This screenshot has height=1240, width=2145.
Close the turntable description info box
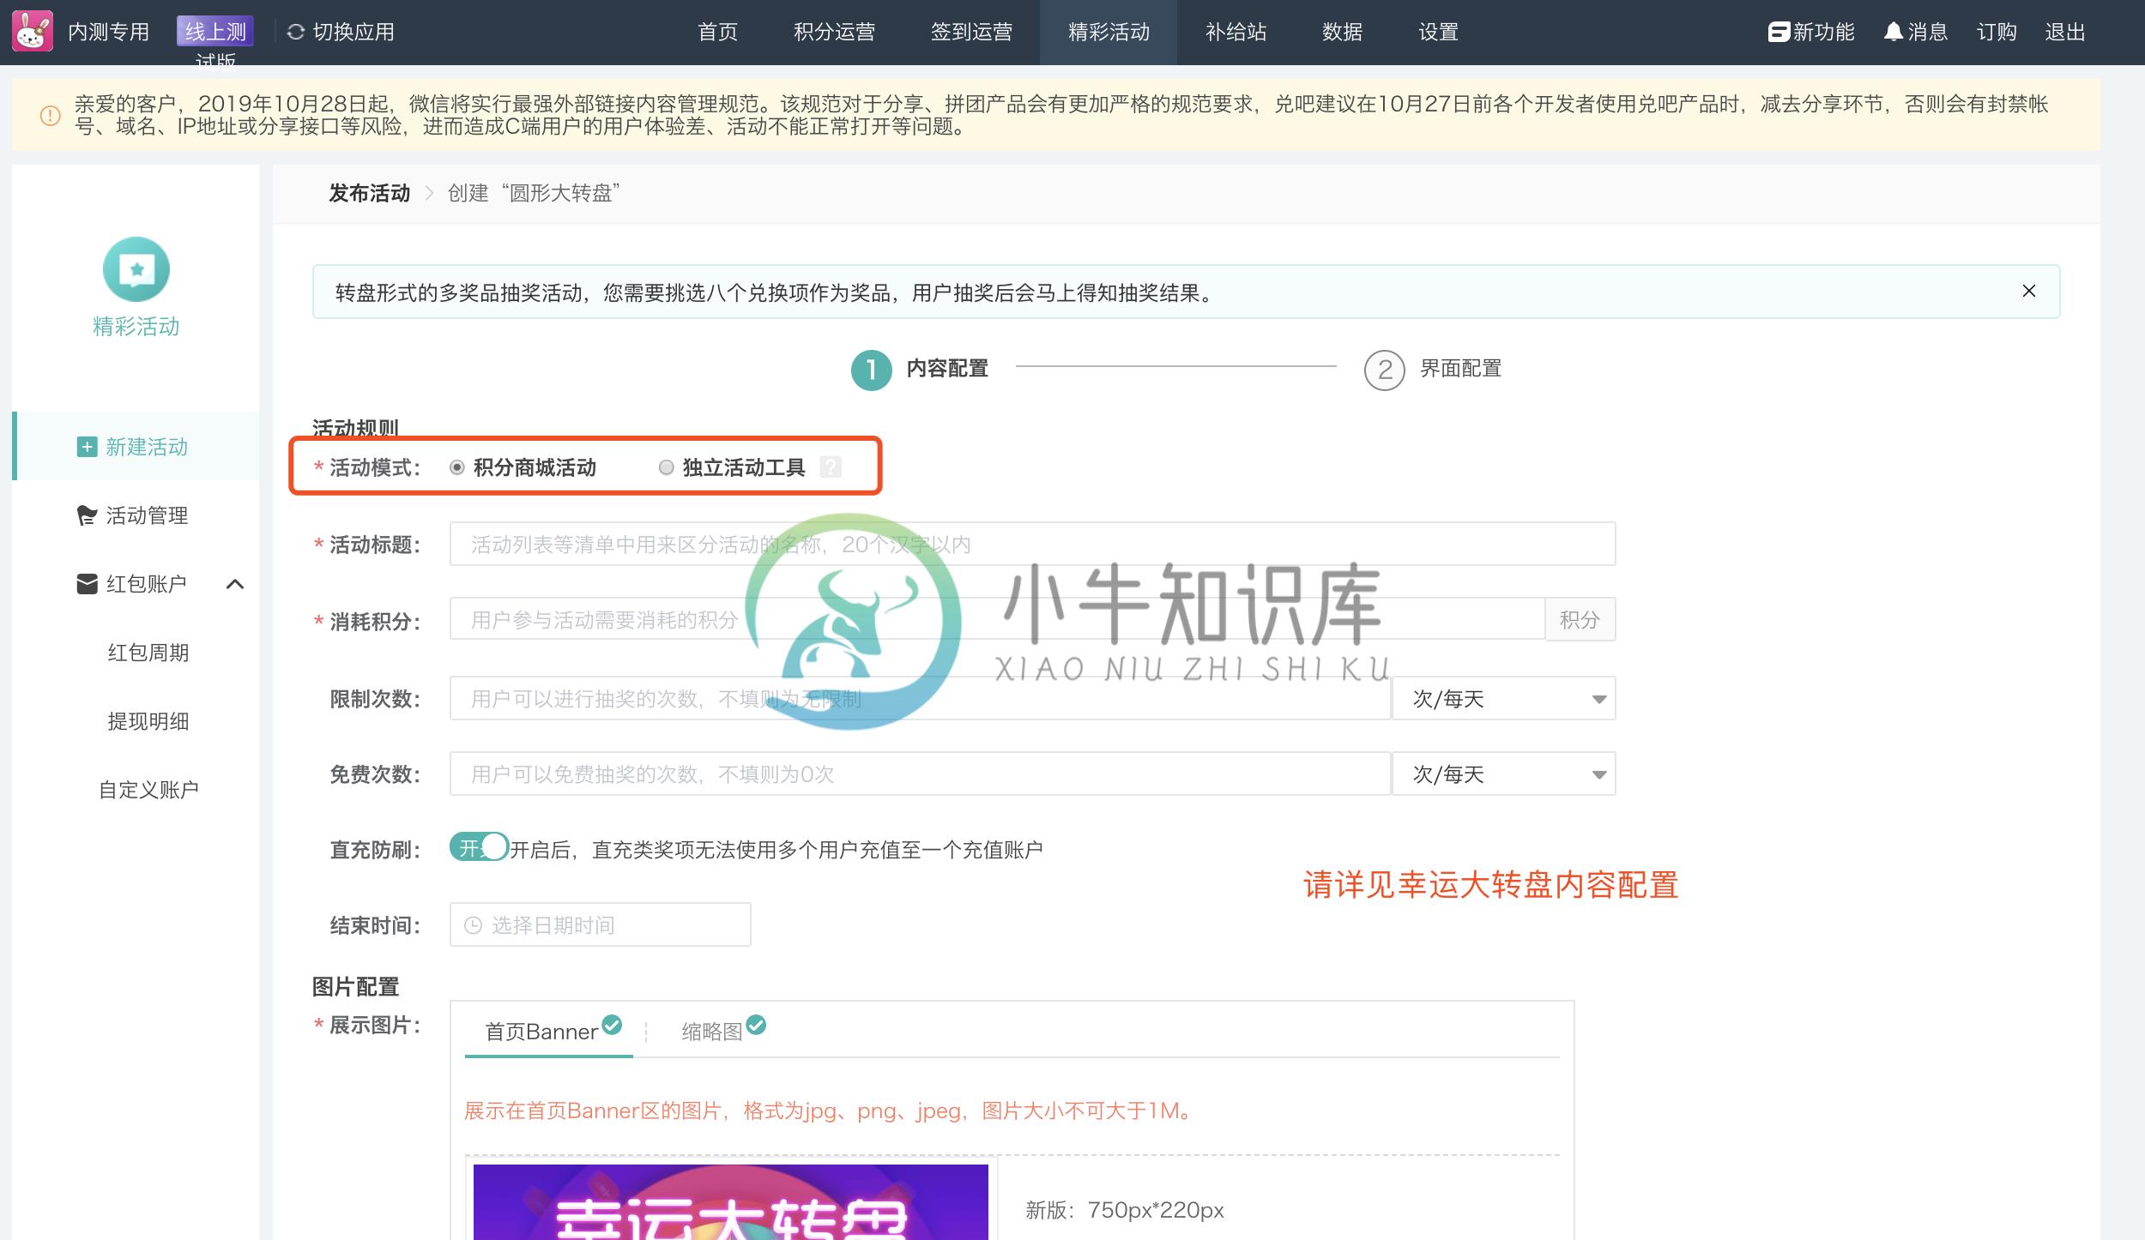[2029, 291]
